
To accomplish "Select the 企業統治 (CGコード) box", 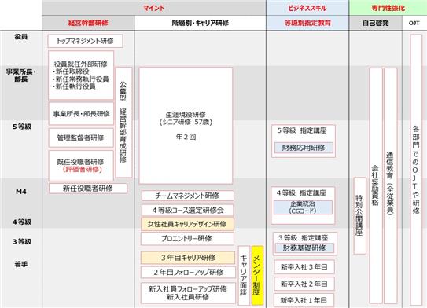I will (303, 207).
